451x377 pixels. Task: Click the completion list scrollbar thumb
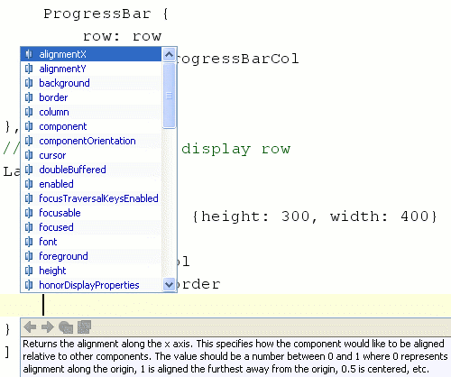point(169,96)
